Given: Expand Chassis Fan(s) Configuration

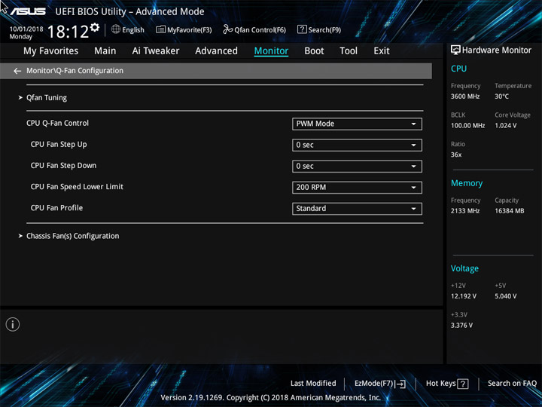Looking at the screenshot, I should coord(72,236).
